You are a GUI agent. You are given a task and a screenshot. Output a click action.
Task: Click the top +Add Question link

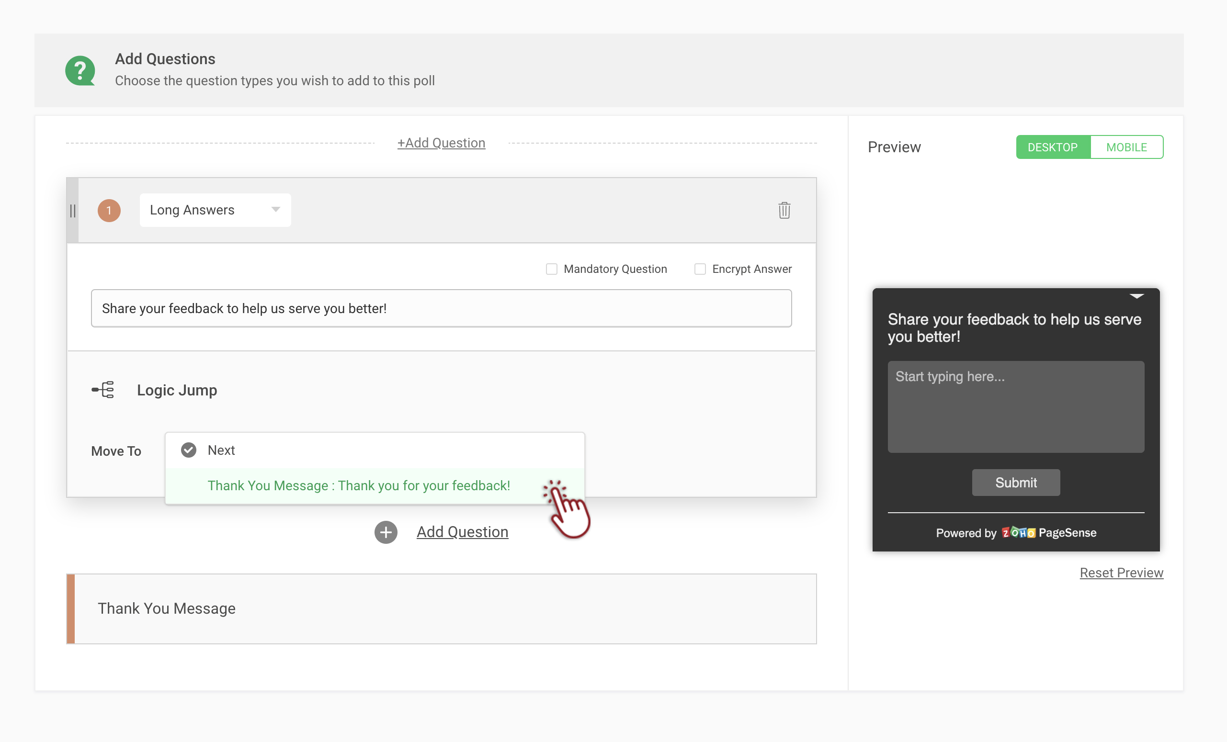pyautogui.click(x=441, y=143)
